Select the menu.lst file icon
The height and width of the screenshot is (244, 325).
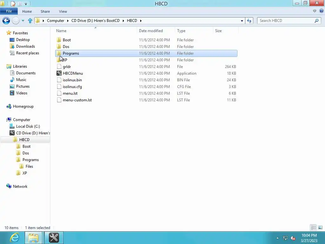pyautogui.click(x=59, y=93)
